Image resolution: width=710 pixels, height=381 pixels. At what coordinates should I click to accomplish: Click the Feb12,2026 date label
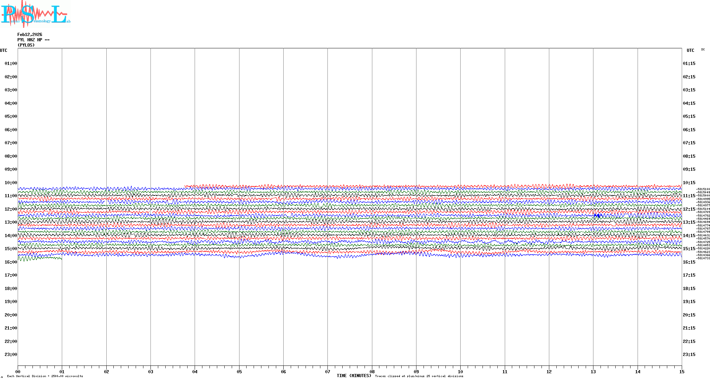(x=30, y=35)
